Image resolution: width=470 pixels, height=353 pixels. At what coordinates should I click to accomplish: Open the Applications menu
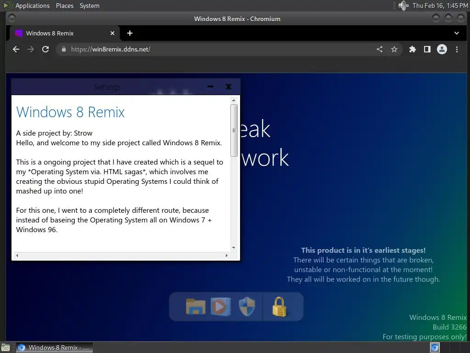33,6
